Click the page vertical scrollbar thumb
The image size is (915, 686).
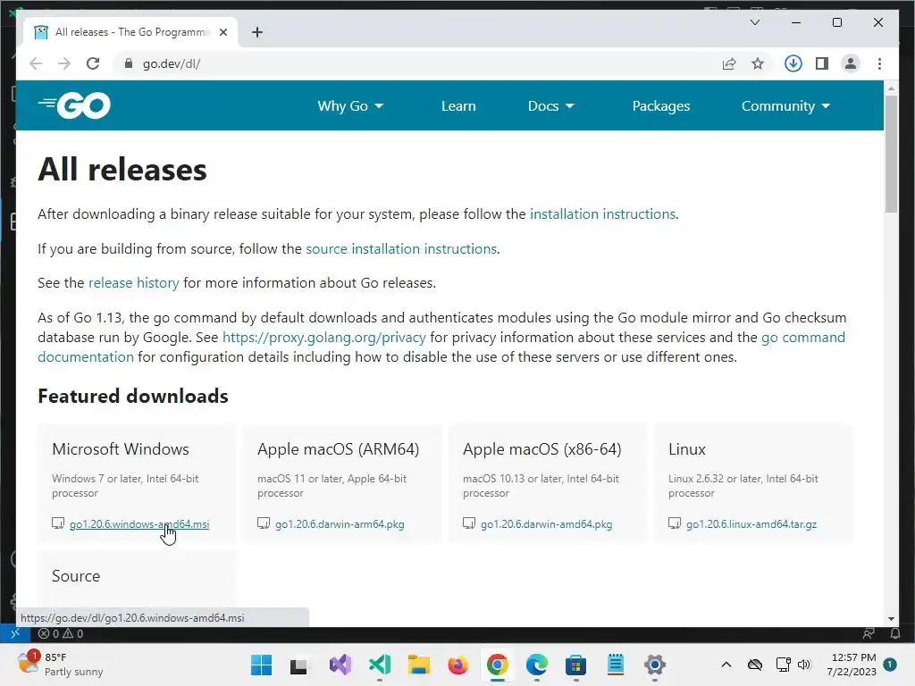tap(891, 154)
